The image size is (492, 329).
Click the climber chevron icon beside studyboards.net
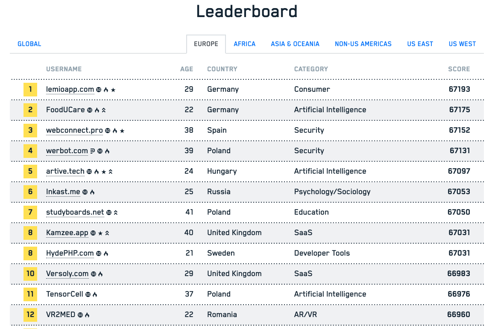pyautogui.click(x=116, y=212)
